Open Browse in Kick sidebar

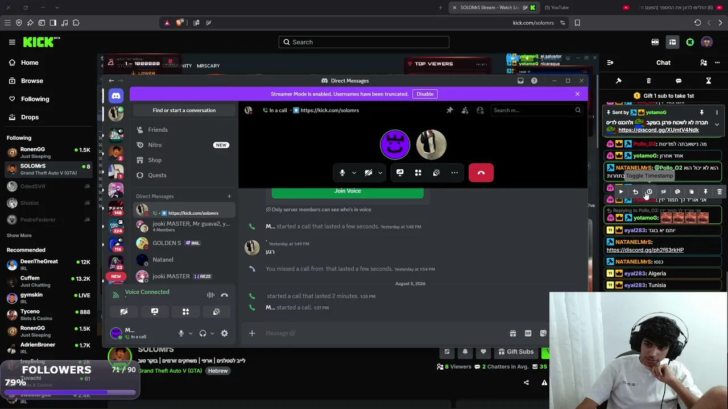32,81
